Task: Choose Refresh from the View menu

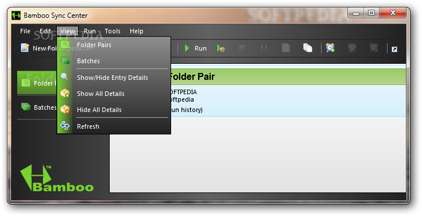Action: pos(114,126)
